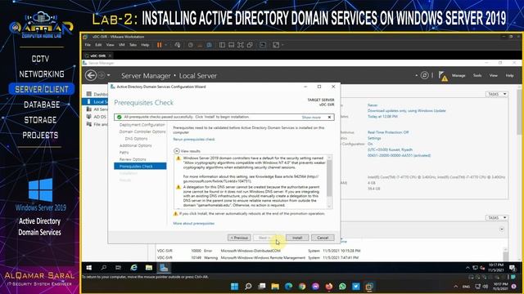The width and height of the screenshot is (524, 294).
Task: Open VMware Help menu
Action: [145, 45]
